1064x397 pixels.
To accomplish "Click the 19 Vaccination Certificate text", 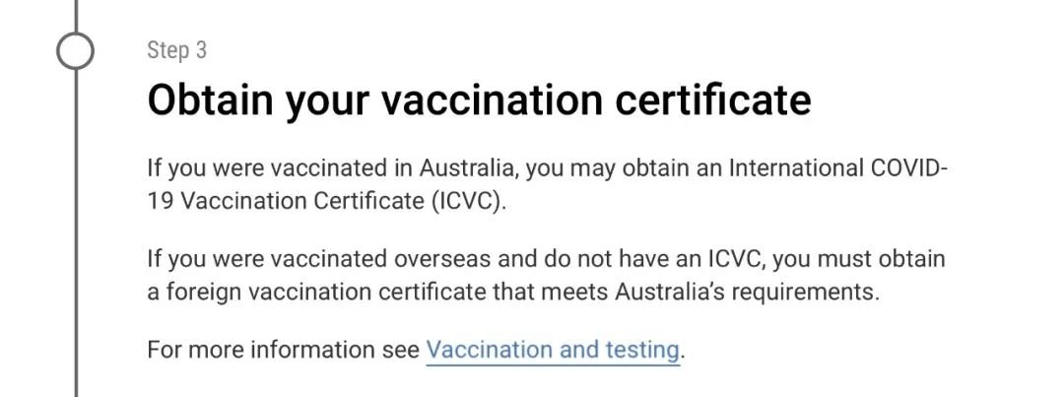I will click(x=286, y=202).
